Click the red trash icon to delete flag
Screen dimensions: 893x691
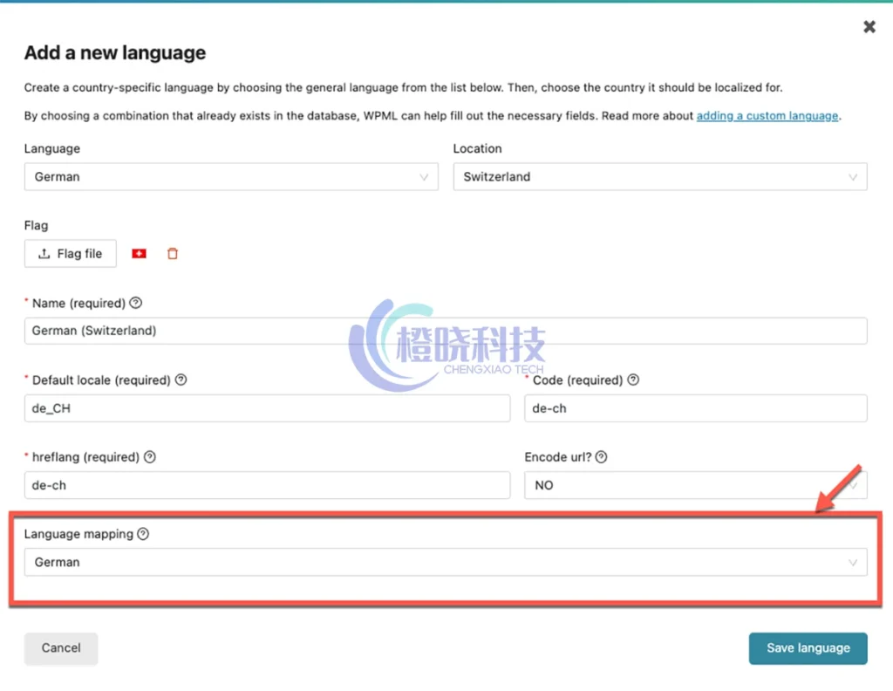[173, 254]
